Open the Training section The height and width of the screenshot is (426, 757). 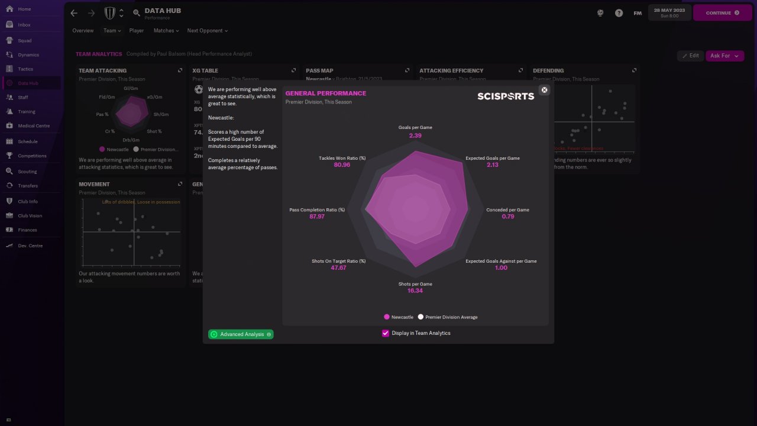click(x=30, y=112)
